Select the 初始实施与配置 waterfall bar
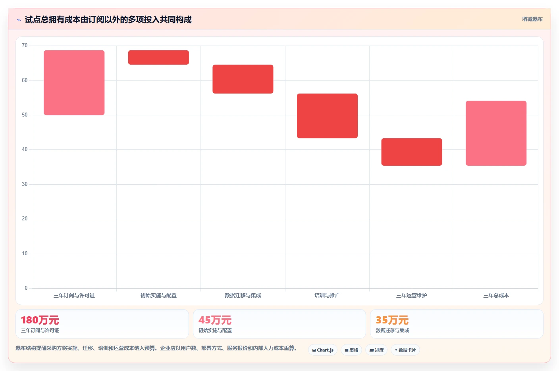The width and height of the screenshot is (559, 371). point(158,57)
